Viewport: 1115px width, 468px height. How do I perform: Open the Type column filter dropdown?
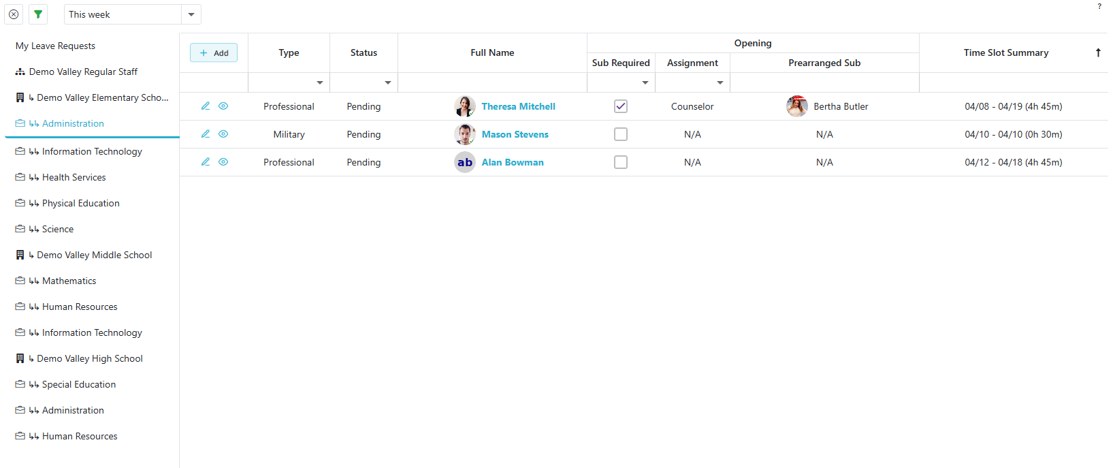pos(320,82)
